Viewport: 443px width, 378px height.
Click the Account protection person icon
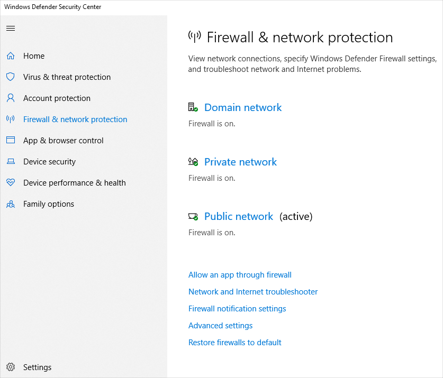(11, 98)
